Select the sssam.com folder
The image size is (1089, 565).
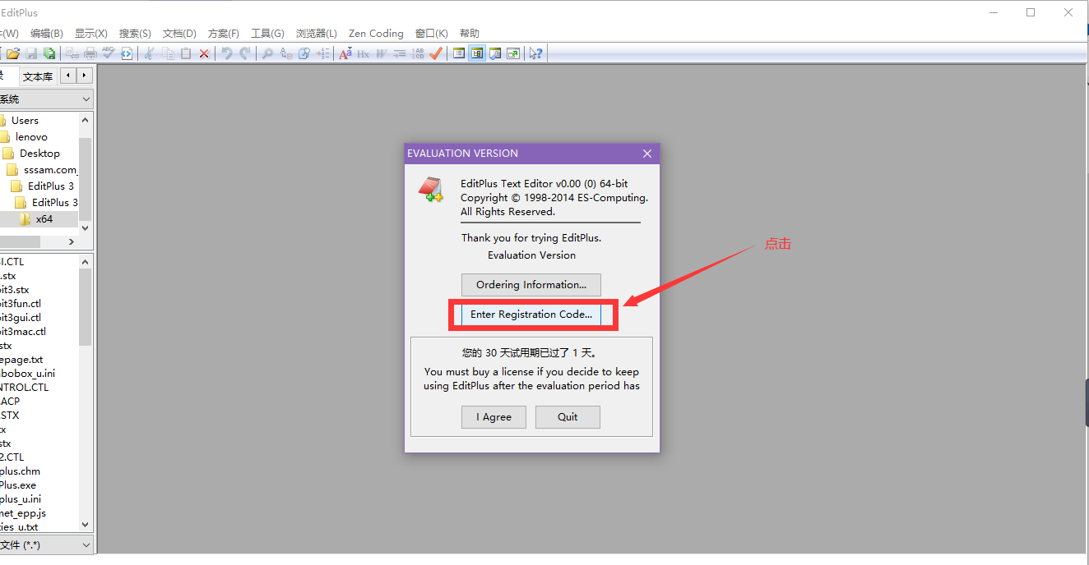coord(50,170)
